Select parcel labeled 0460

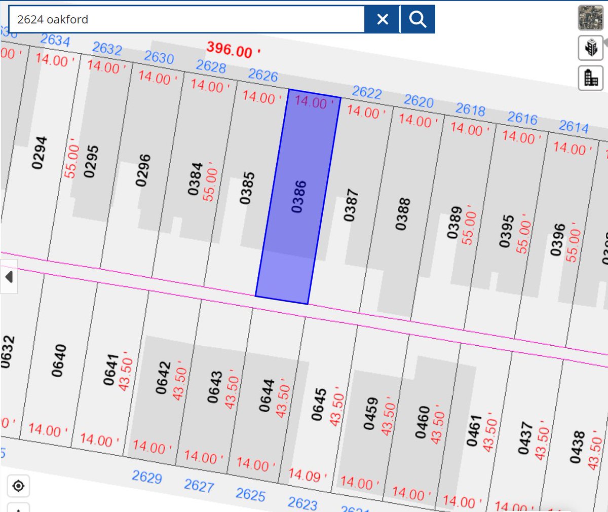pyautogui.click(x=423, y=422)
